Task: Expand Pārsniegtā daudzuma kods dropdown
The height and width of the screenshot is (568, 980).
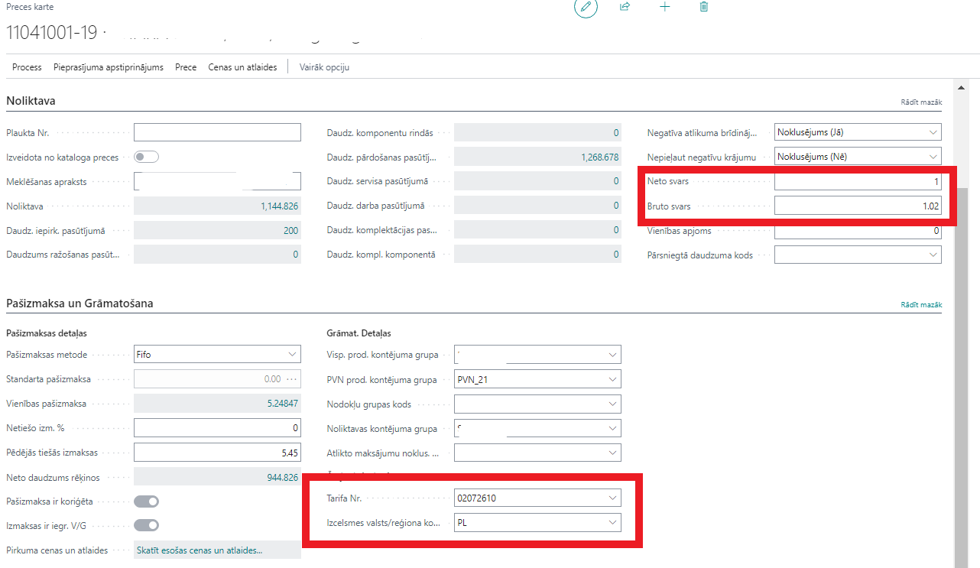Action: pos(933,255)
